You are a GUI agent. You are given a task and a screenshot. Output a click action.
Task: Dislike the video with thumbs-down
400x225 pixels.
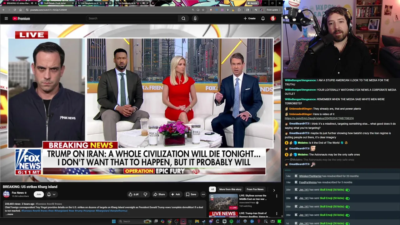pos(145,194)
